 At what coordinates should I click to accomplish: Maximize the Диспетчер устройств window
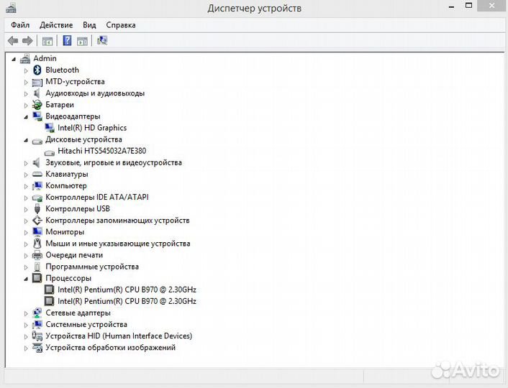tap(468, 6)
